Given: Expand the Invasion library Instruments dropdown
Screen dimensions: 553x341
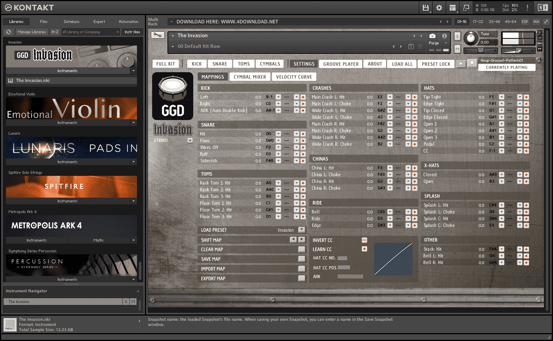Looking at the screenshot, I should [x=133, y=71].
